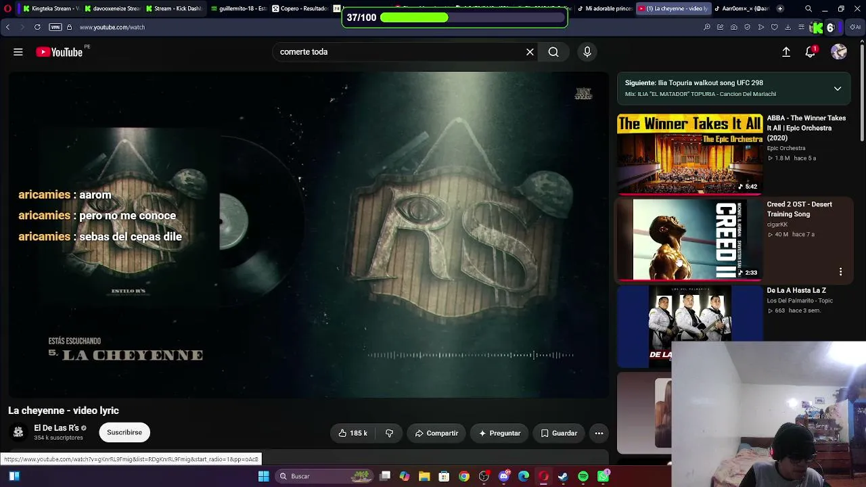
Task: Open the El De Las R's channel name
Action: pos(57,428)
